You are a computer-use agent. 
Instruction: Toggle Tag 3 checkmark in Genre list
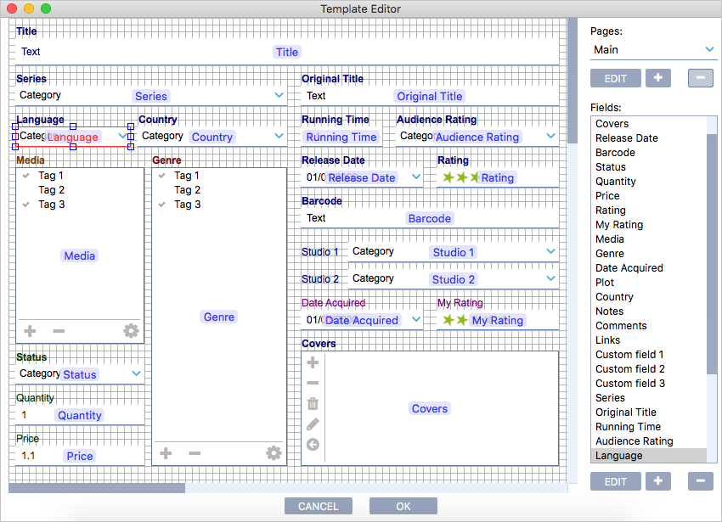click(x=162, y=205)
